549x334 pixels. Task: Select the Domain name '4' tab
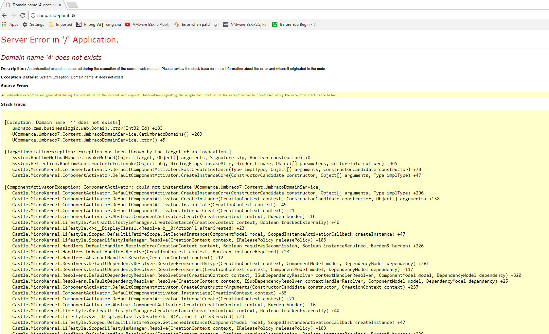point(33,5)
